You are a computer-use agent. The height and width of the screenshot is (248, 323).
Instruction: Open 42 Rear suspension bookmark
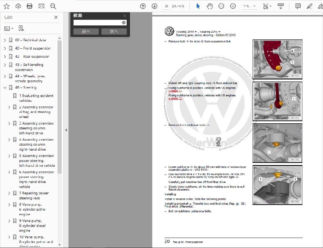click(32, 57)
